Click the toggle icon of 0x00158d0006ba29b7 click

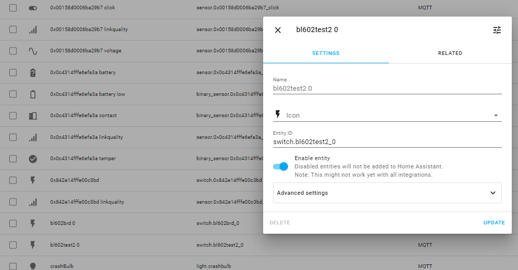(x=33, y=8)
